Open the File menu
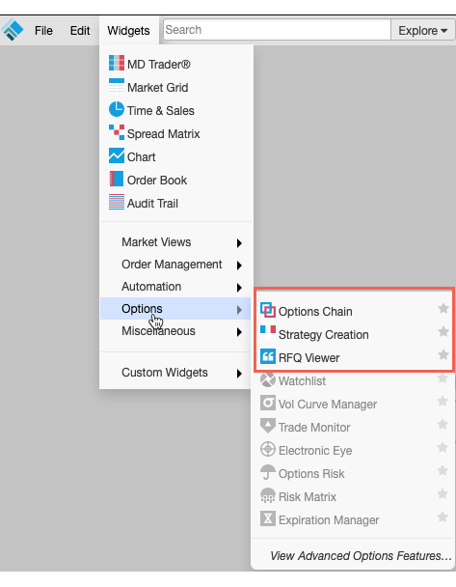Screen dimensions: 456x587 [43, 31]
